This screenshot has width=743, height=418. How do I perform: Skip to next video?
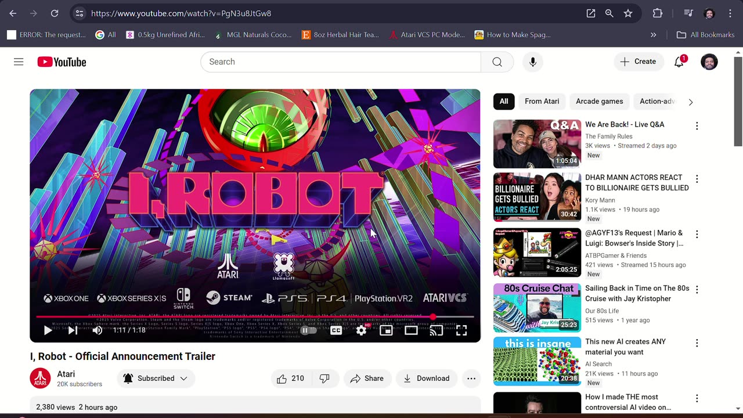[x=73, y=330]
